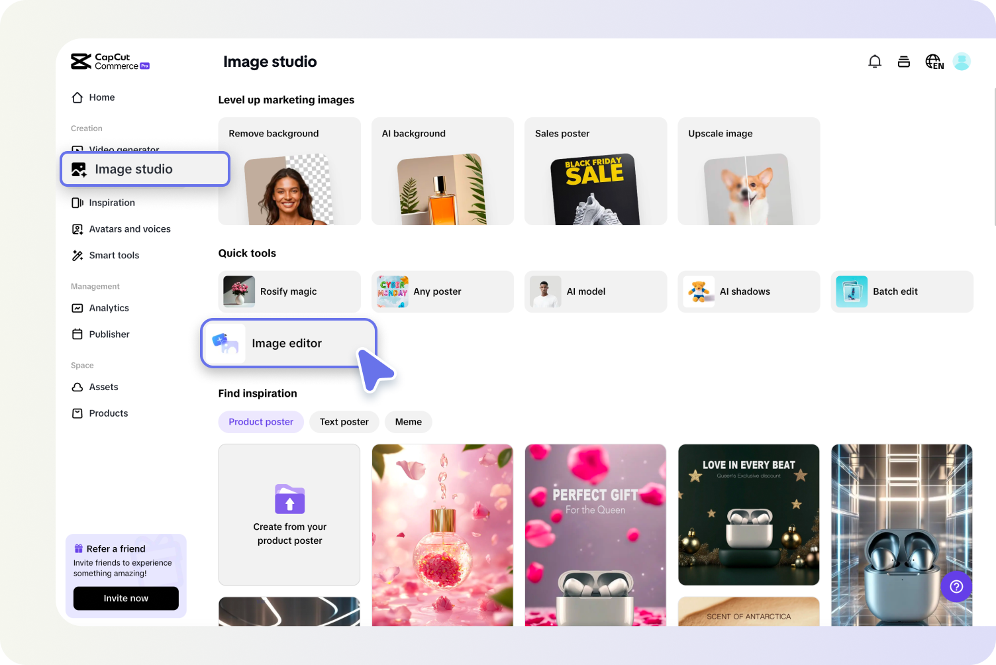The width and height of the screenshot is (996, 665).
Task: Enable the Meme filter
Action: (408, 422)
